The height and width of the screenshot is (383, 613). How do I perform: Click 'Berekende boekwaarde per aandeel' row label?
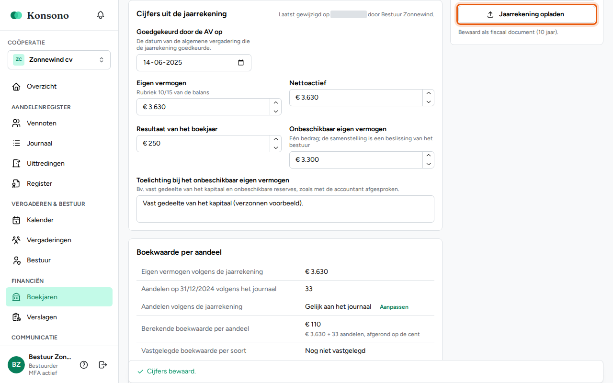coord(195,329)
